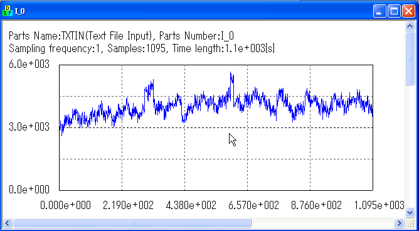The image size is (419, 231).
Task: Click the 8.760e+002 x-axis label
Action: pos(316,206)
